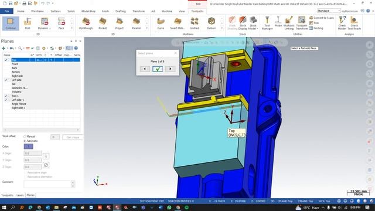Image resolution: width=375 pixels, height=211 pixels.
Task: Choose the Project toolpath
Action: point(120,23)
